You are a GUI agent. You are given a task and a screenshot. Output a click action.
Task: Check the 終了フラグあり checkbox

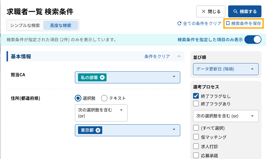pyautogui.click(x=196, y=104)
